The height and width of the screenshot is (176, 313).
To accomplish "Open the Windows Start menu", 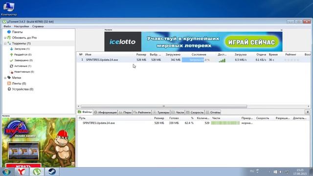I will point(7,172).
